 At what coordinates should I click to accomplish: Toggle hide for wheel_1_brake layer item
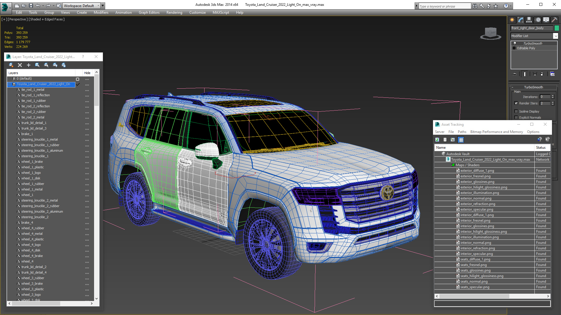(x=87, y=162)
